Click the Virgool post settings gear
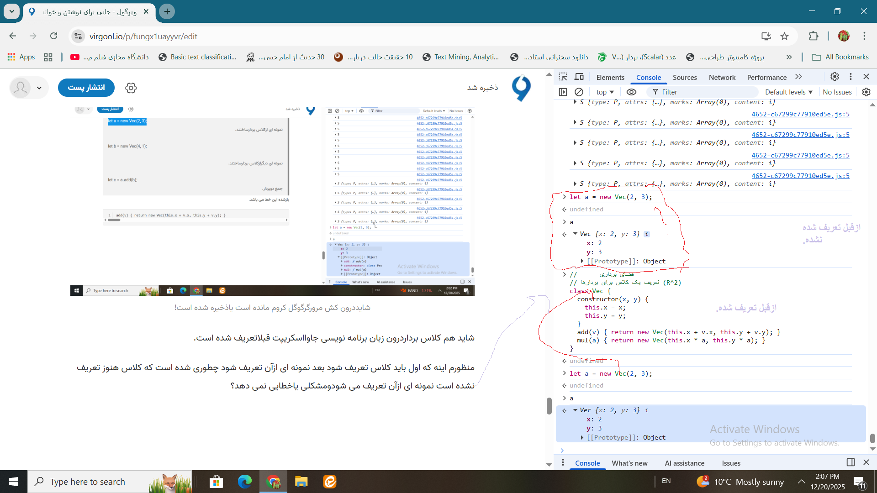The image size is (877, 493). [x=131, y=88]
